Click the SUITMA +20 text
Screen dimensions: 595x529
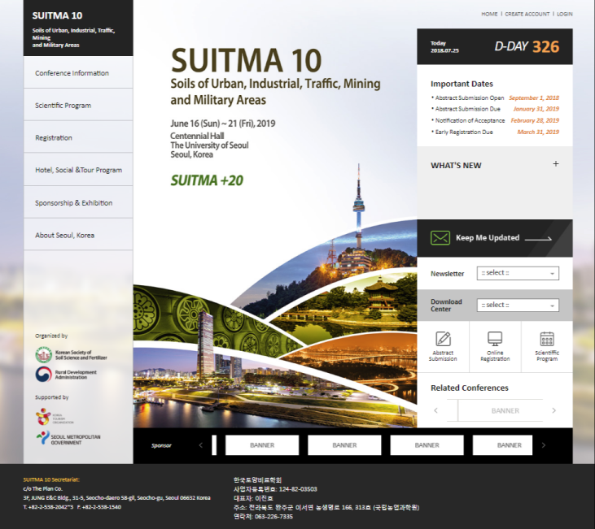pyautogui.click(x=207, y=180)
